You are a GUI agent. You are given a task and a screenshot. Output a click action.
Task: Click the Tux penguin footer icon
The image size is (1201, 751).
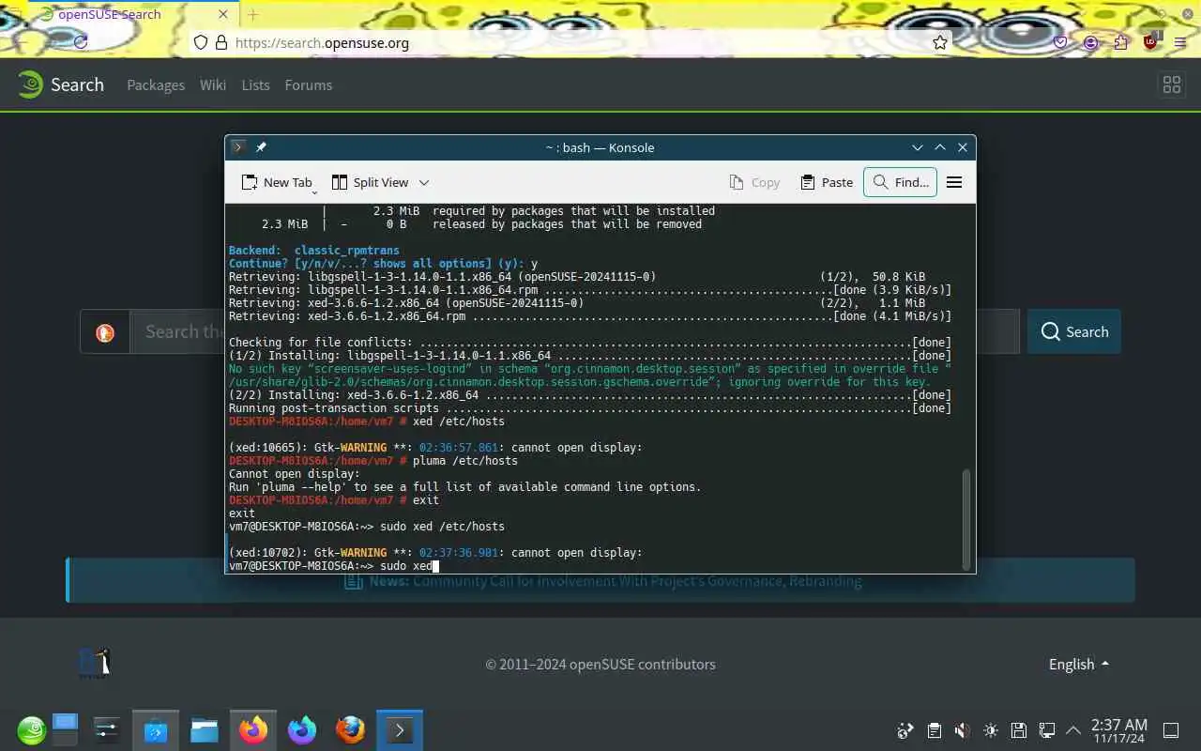click(x=95, y=663)
